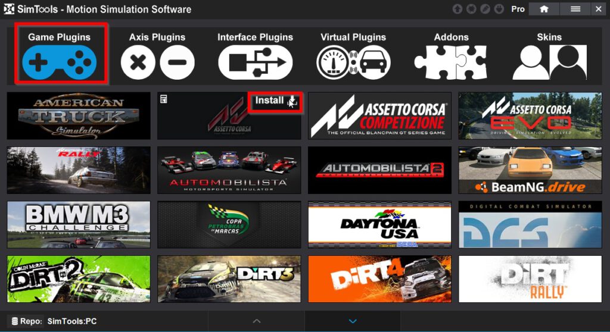Open the Interface Plugins tab
The image size is (610, 332).
[255, 55]
